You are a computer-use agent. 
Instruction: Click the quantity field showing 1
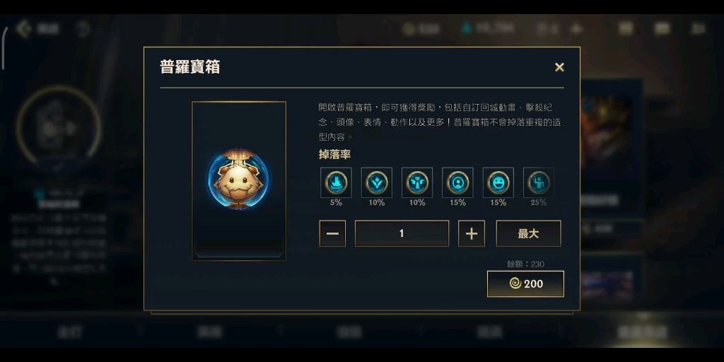point(402,233)
